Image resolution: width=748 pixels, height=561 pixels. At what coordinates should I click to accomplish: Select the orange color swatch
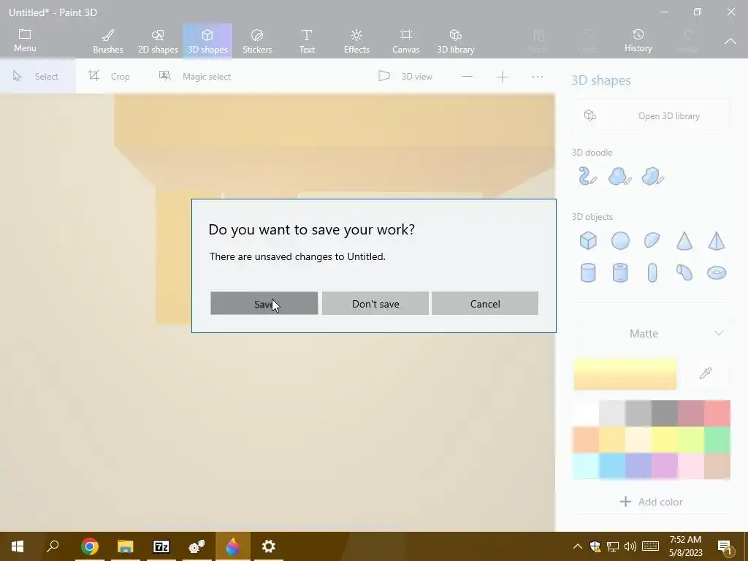pos(586,439)
